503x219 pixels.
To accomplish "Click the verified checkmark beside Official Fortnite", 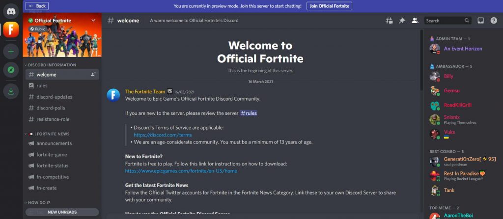I will pyautogui.click(x=30, y=21).
